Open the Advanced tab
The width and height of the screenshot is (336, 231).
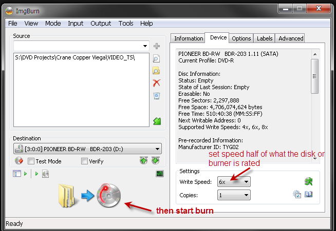pos(291,38)
